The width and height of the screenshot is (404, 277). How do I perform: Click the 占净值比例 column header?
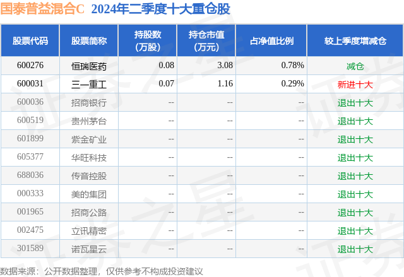(271, 40)
